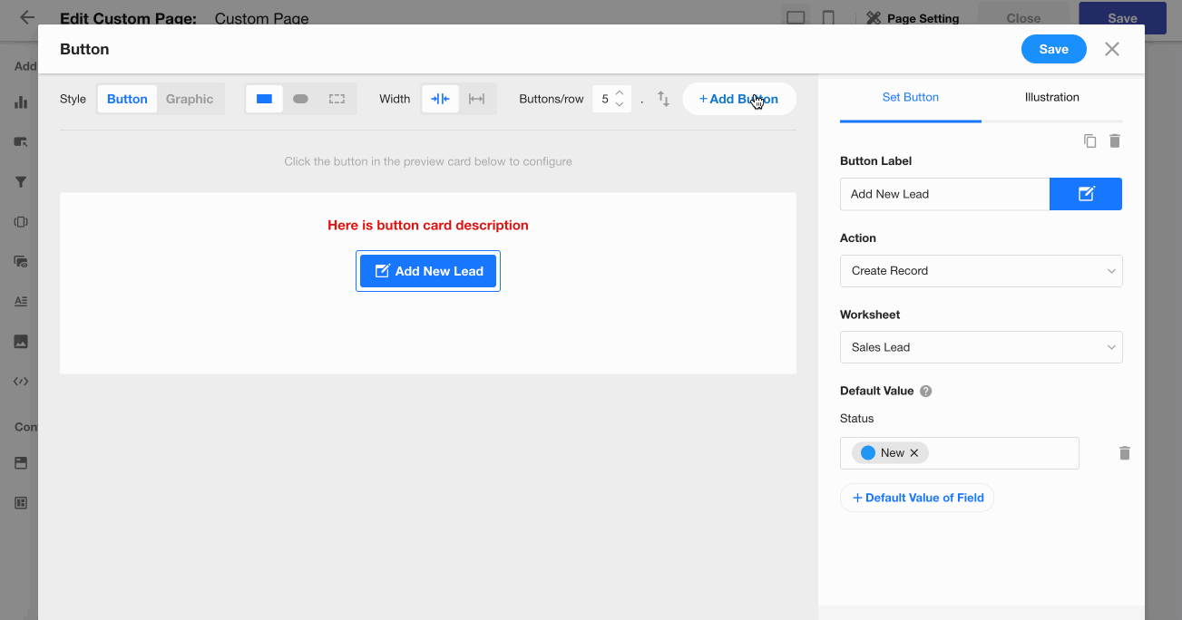Click the Default Value of Field button
Screen dimensions: 1182x620
click(x=917, y=498)
